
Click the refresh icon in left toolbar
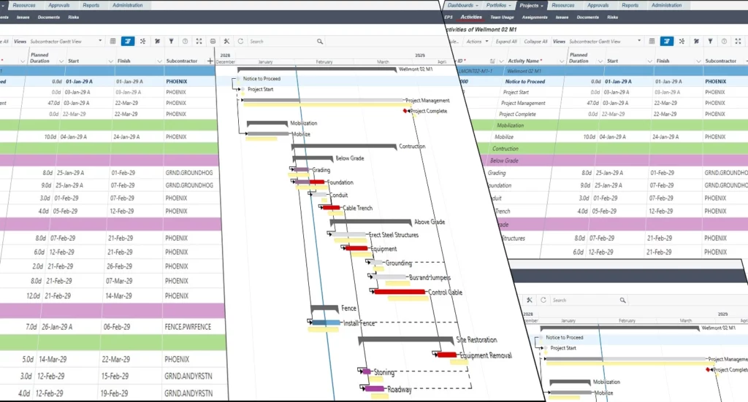tap(240, 42)
